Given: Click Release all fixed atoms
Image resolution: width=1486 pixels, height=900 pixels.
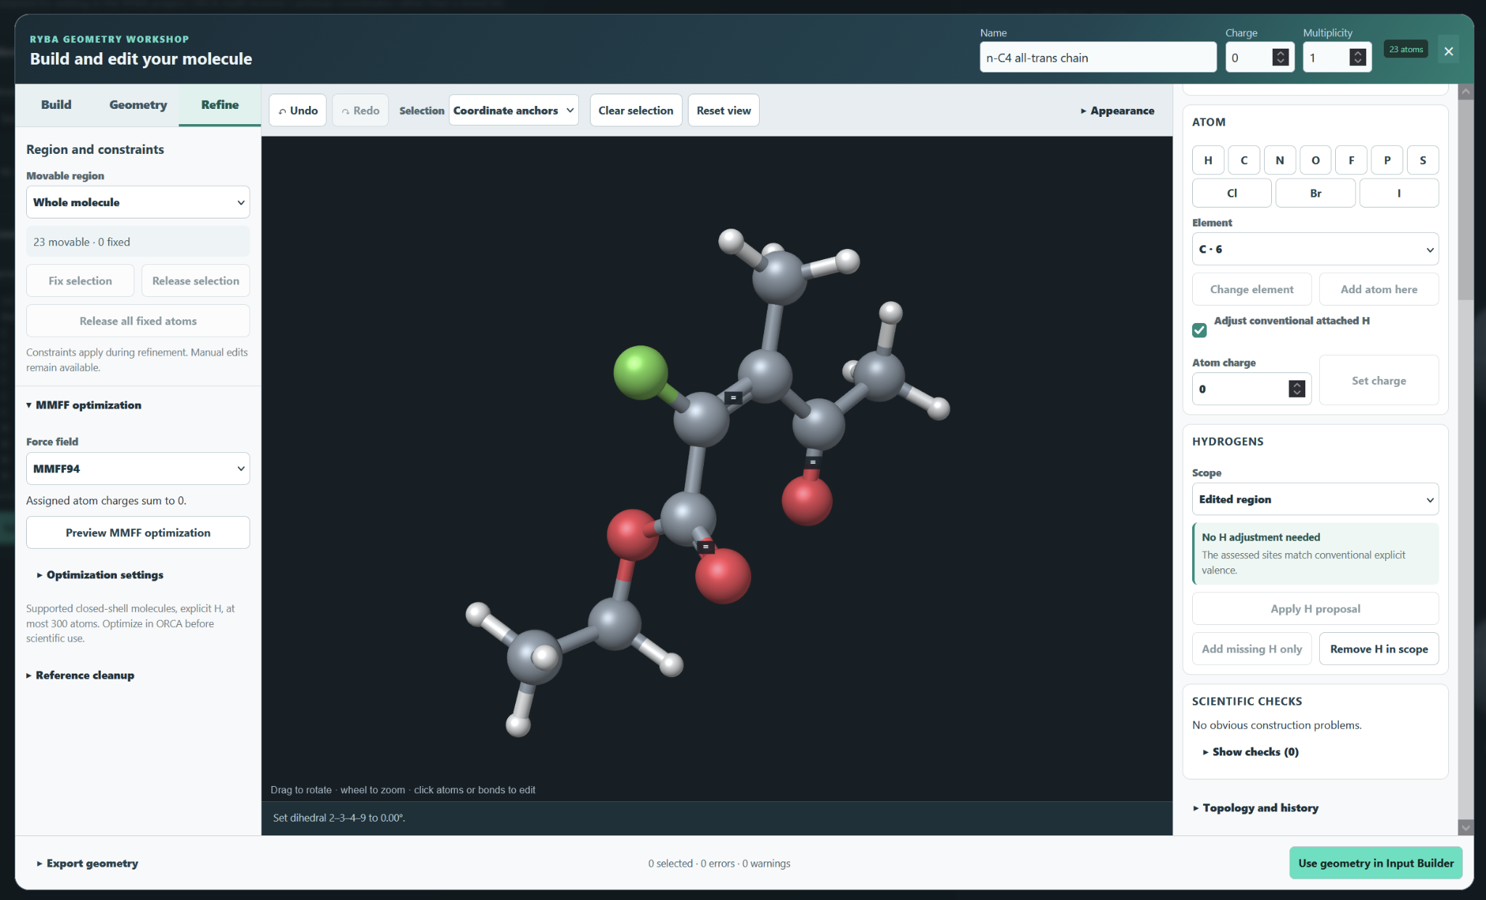Looking at the screenshot, I should click(x=138, y=321).
